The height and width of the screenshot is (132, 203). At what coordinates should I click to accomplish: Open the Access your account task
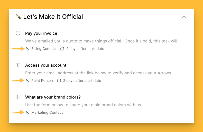[x=46, y=65]
